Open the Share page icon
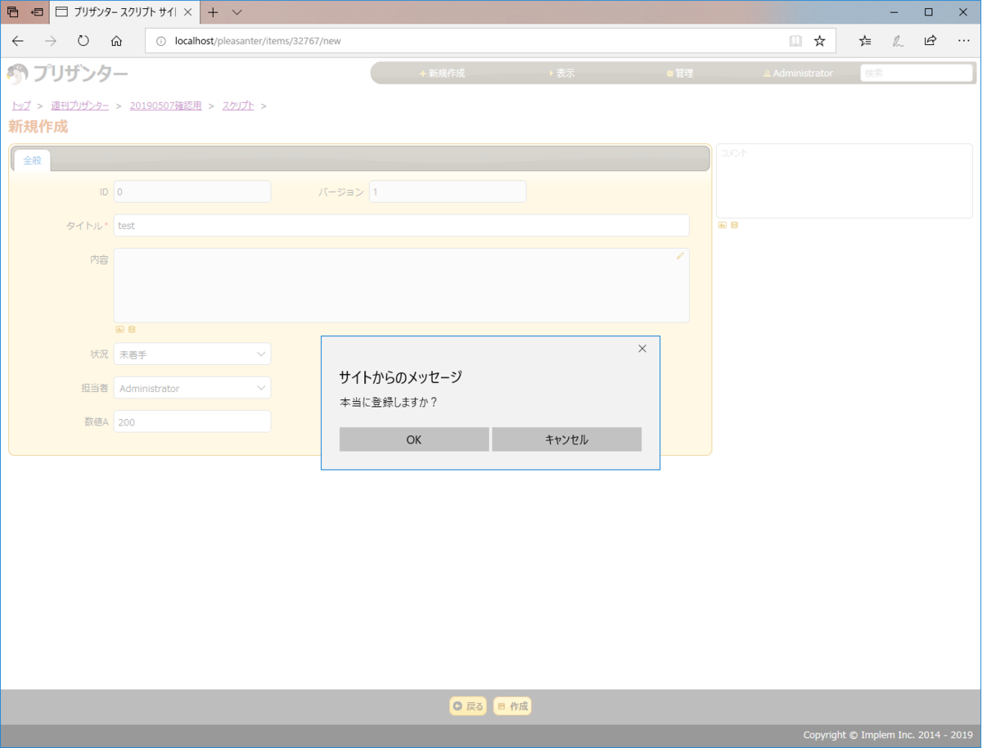This screenshot has height=748, width=982. tap(930, 41)
